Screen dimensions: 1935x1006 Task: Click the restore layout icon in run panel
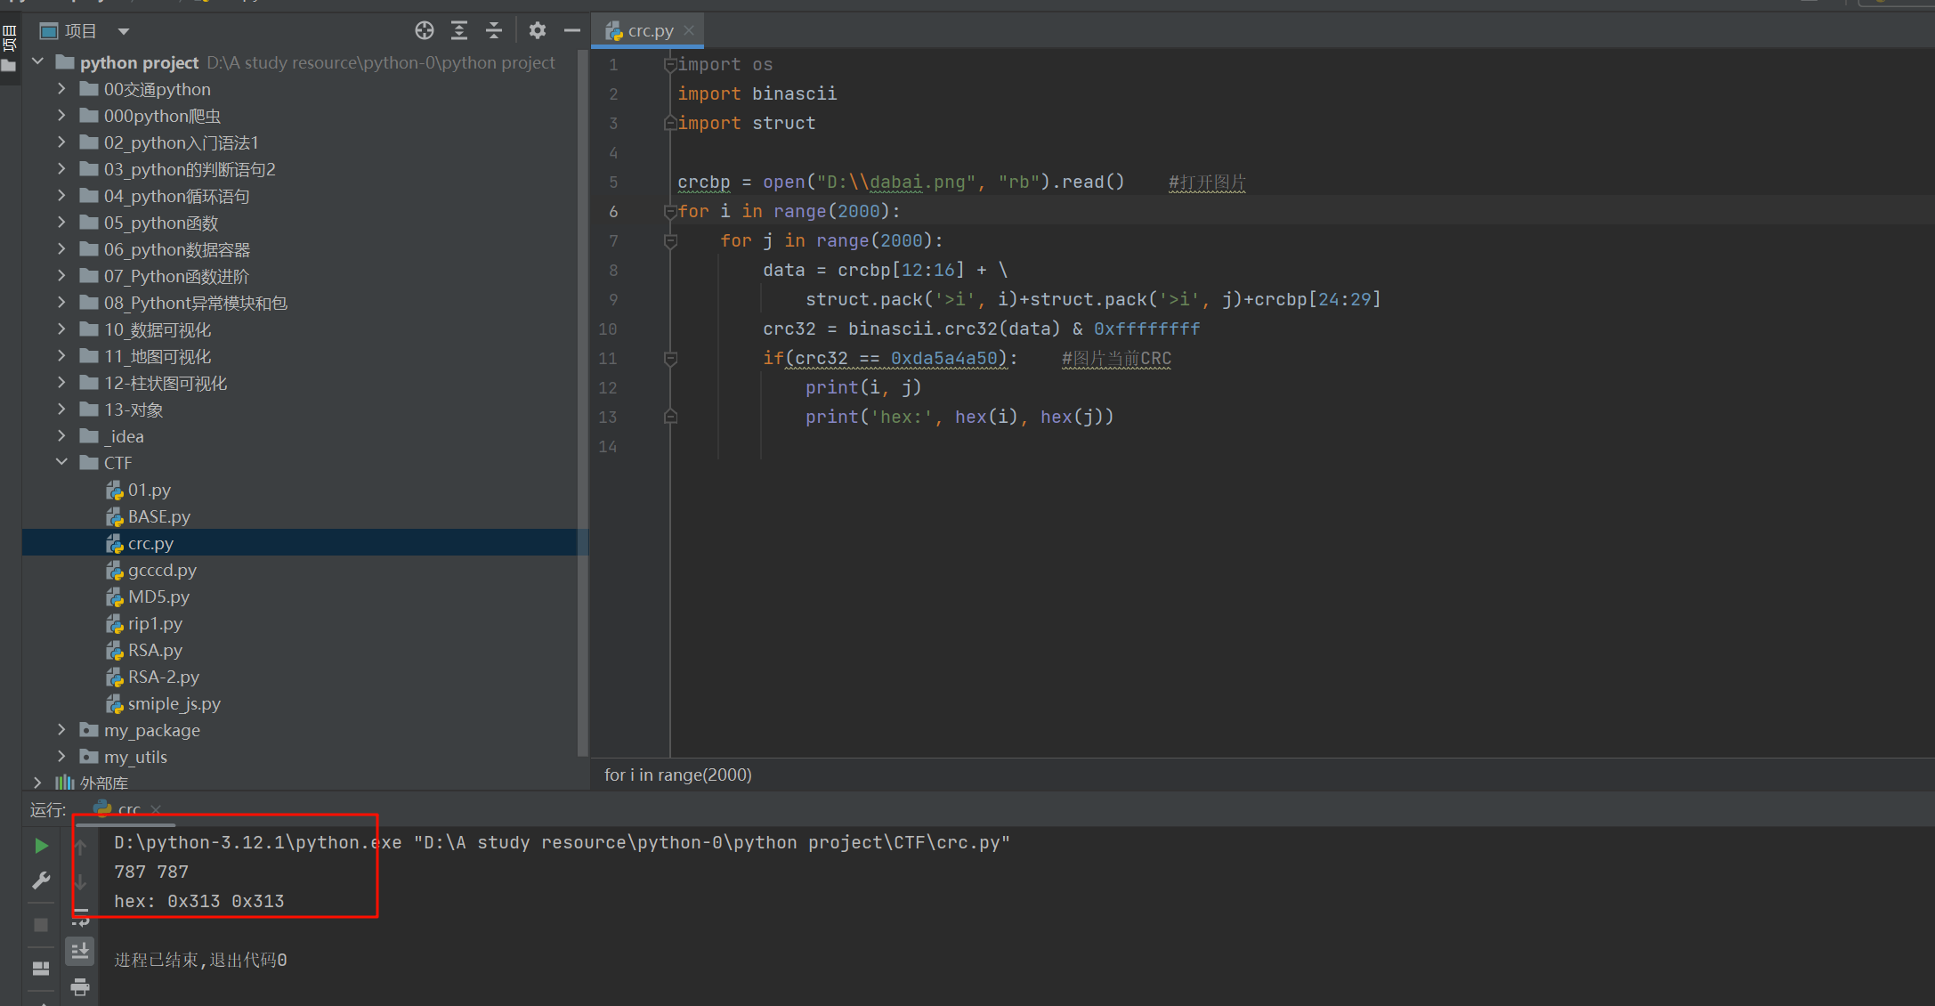pos(41,969)
